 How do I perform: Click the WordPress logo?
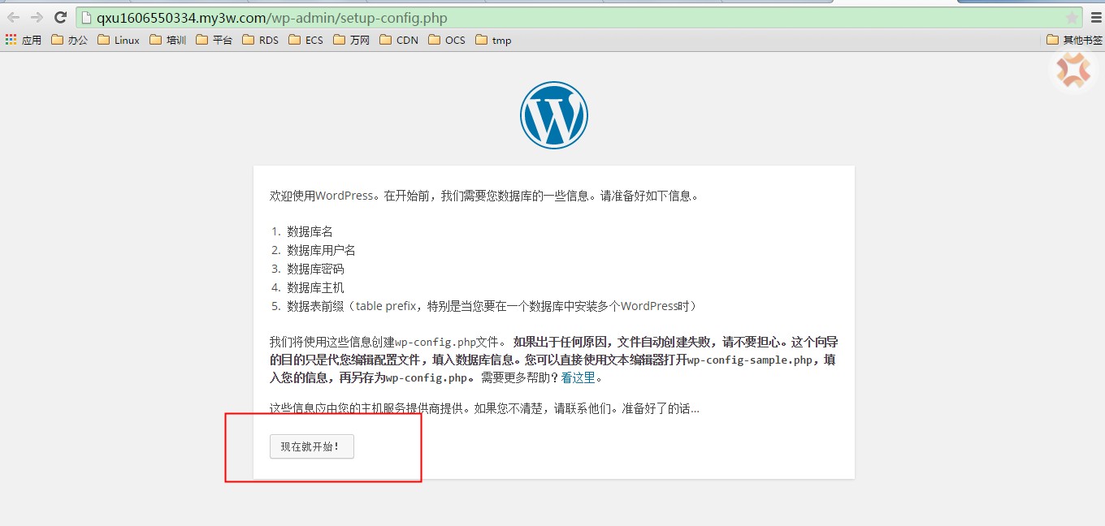click(553, 115)
